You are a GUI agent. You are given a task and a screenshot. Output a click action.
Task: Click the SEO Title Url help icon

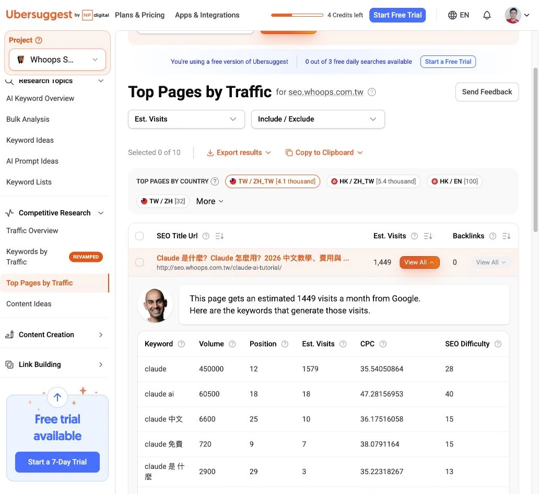coord(206,236)
